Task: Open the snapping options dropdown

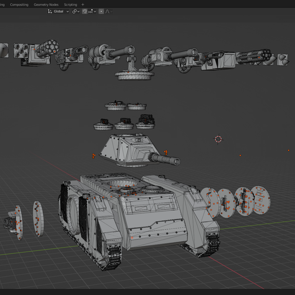Action: (x=92, y=11)
